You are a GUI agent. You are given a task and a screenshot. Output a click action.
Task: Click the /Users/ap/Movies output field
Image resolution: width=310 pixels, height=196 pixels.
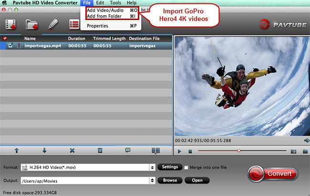[88, 181]
